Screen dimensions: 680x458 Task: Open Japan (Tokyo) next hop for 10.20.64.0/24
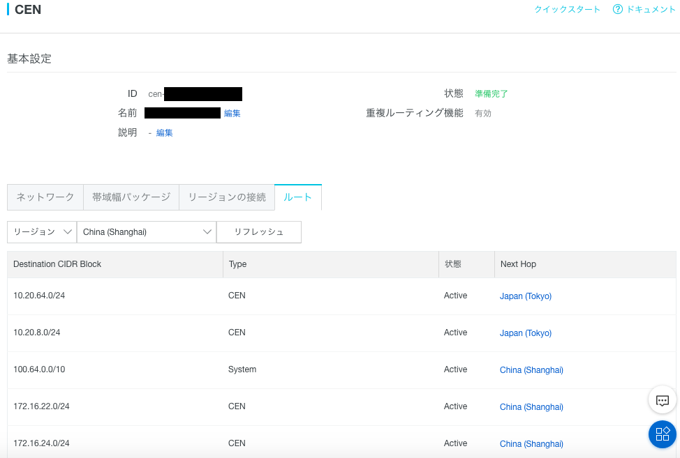pos(526,296)
